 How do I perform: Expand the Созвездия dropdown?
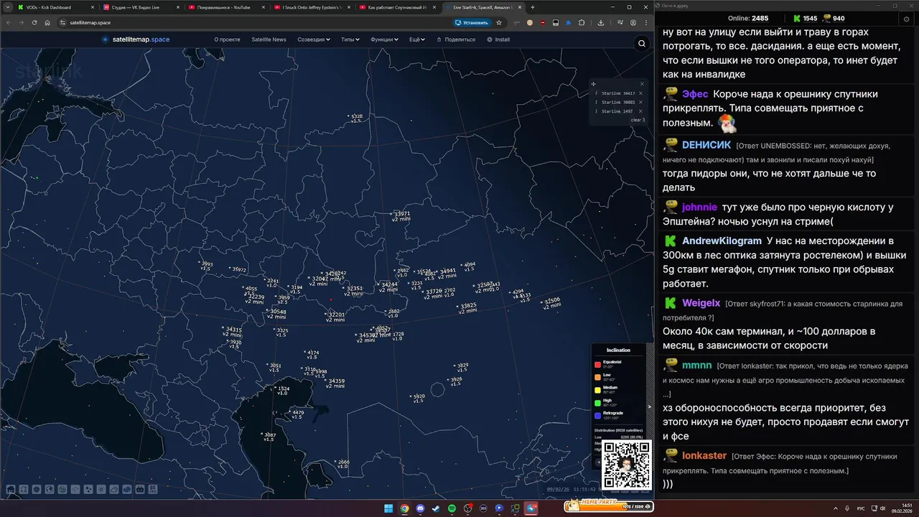pyautogui.click(x=314, y=39)
